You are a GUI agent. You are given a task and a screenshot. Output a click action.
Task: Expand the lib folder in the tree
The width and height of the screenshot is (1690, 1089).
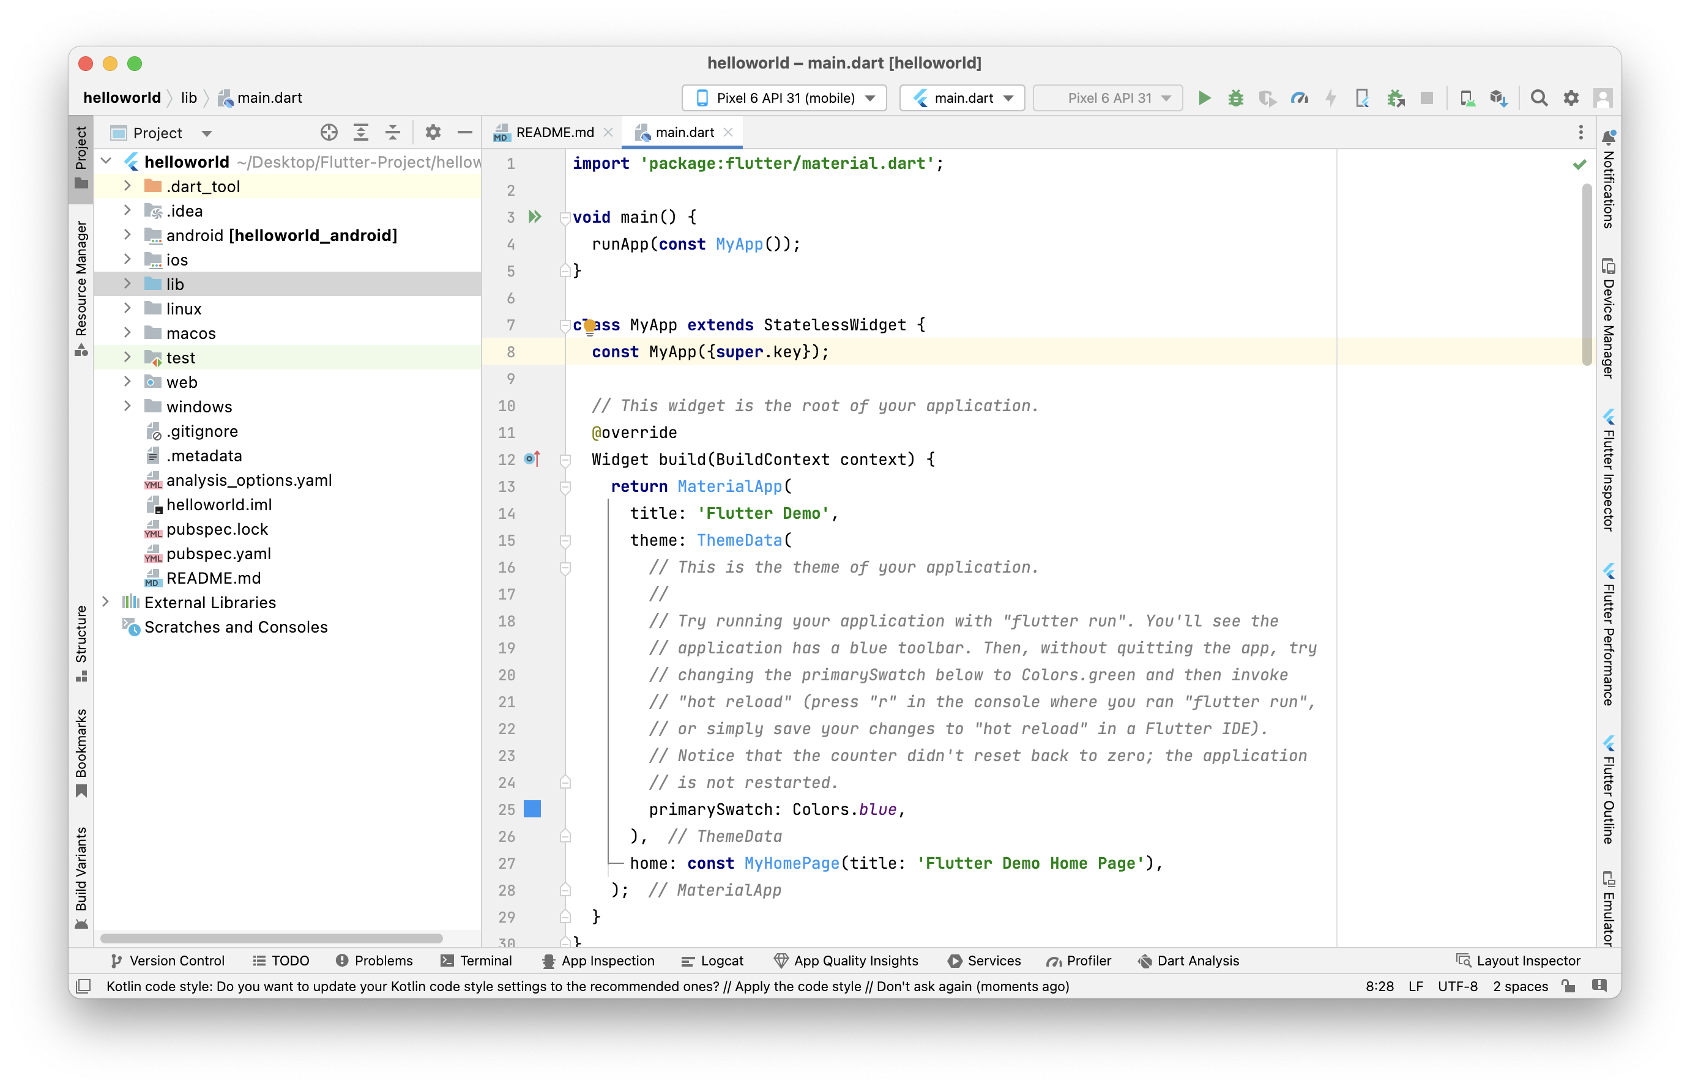[127, 283]
